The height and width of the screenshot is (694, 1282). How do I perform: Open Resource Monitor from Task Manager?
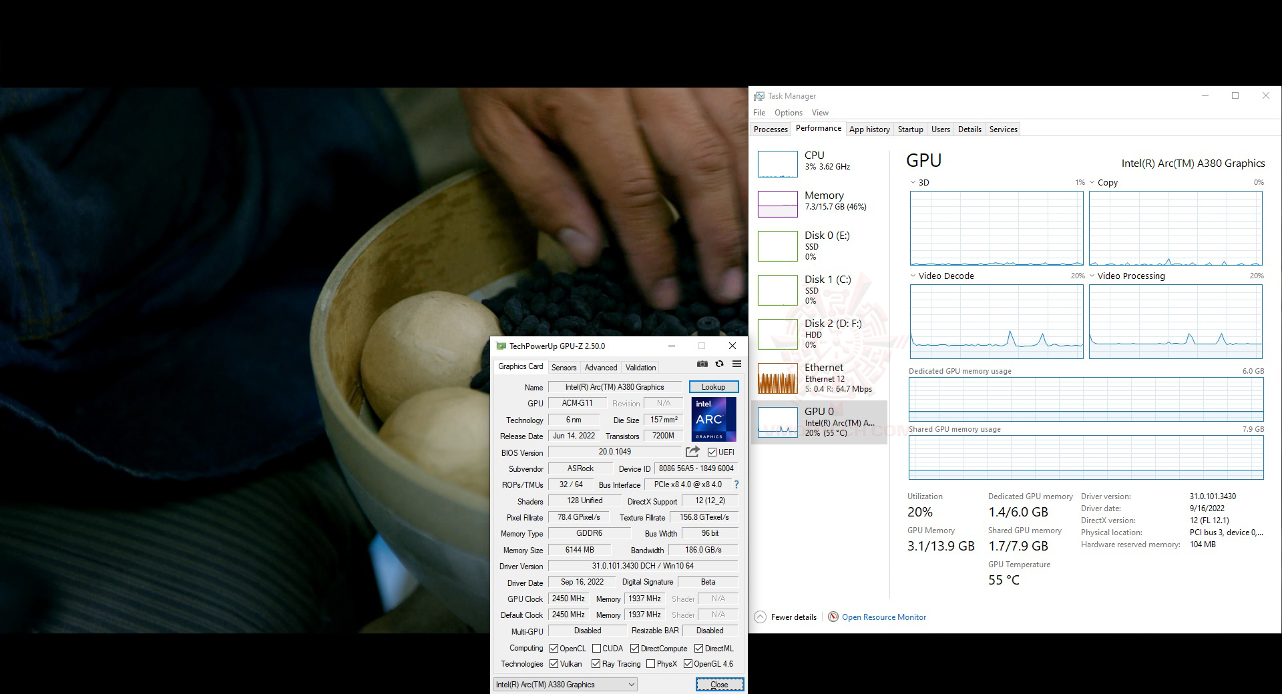pyautogui.click(x=883, y=617)
